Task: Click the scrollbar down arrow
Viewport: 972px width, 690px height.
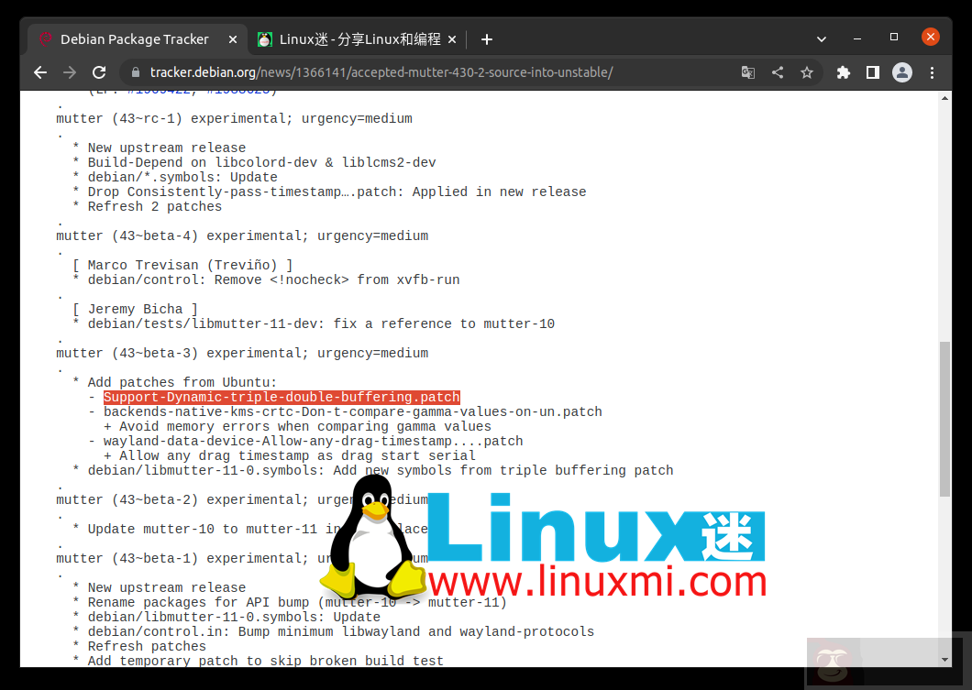Action: pyautogui.click(x=944, y=660)
